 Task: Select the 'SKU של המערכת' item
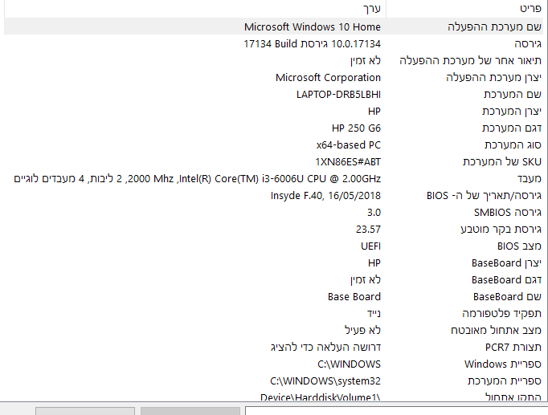tap(502, 161)
